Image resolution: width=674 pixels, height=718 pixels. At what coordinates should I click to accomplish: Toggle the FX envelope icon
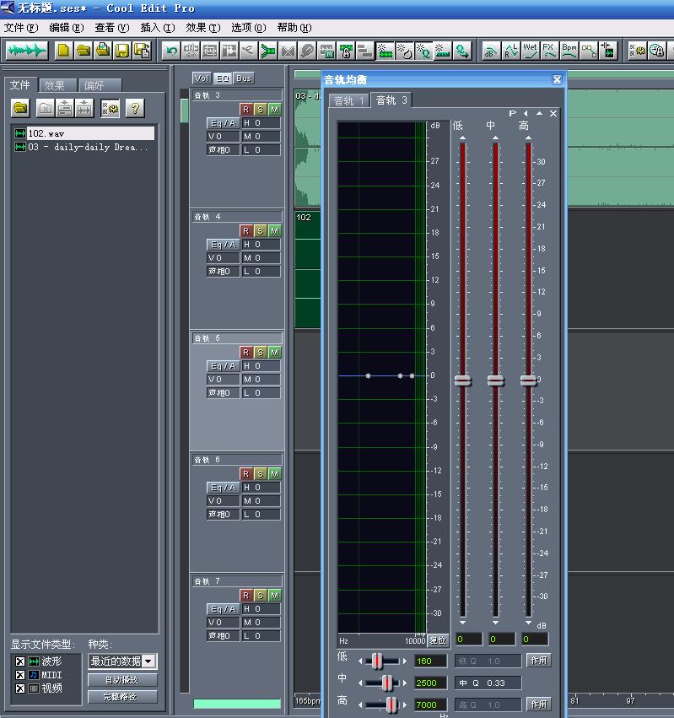(x=549, y=51)
